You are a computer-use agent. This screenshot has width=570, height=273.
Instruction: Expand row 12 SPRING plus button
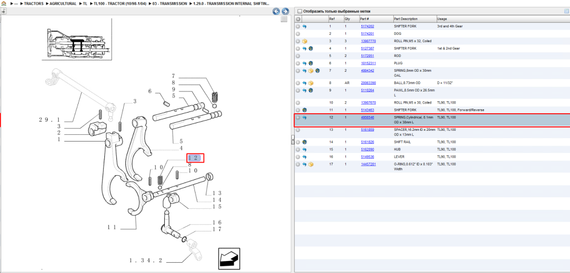coord(298,118)
